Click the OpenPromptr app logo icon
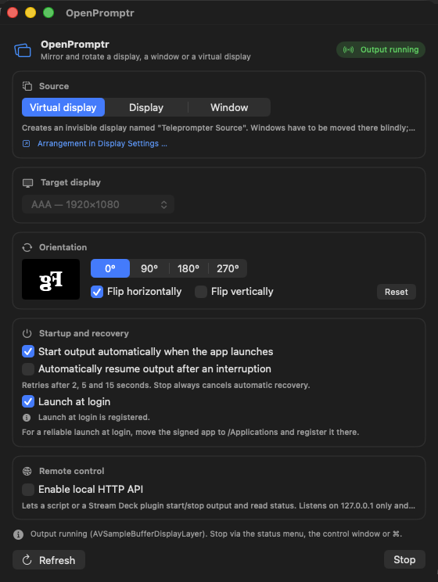 click(x=23, y=50)
